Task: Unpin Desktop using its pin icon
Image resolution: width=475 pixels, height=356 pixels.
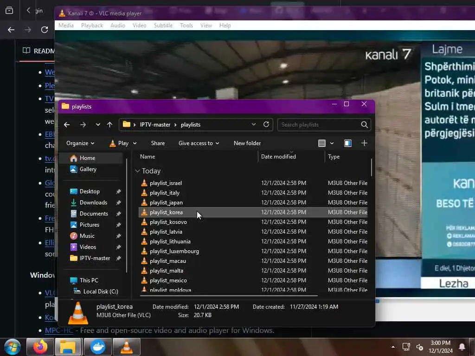Action: 118,191
